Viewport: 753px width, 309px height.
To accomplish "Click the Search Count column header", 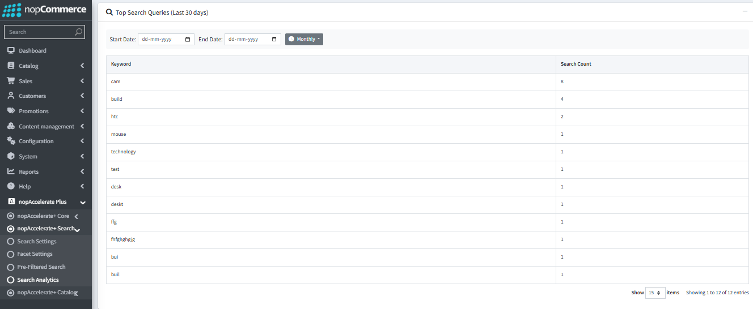I will pos(652,64).
